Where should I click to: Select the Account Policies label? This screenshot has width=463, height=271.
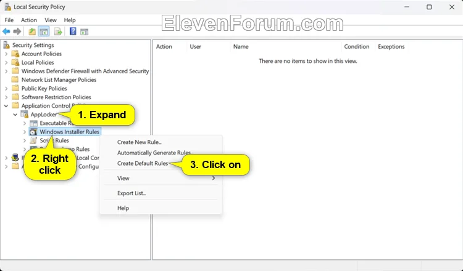[x=41, y=54]
